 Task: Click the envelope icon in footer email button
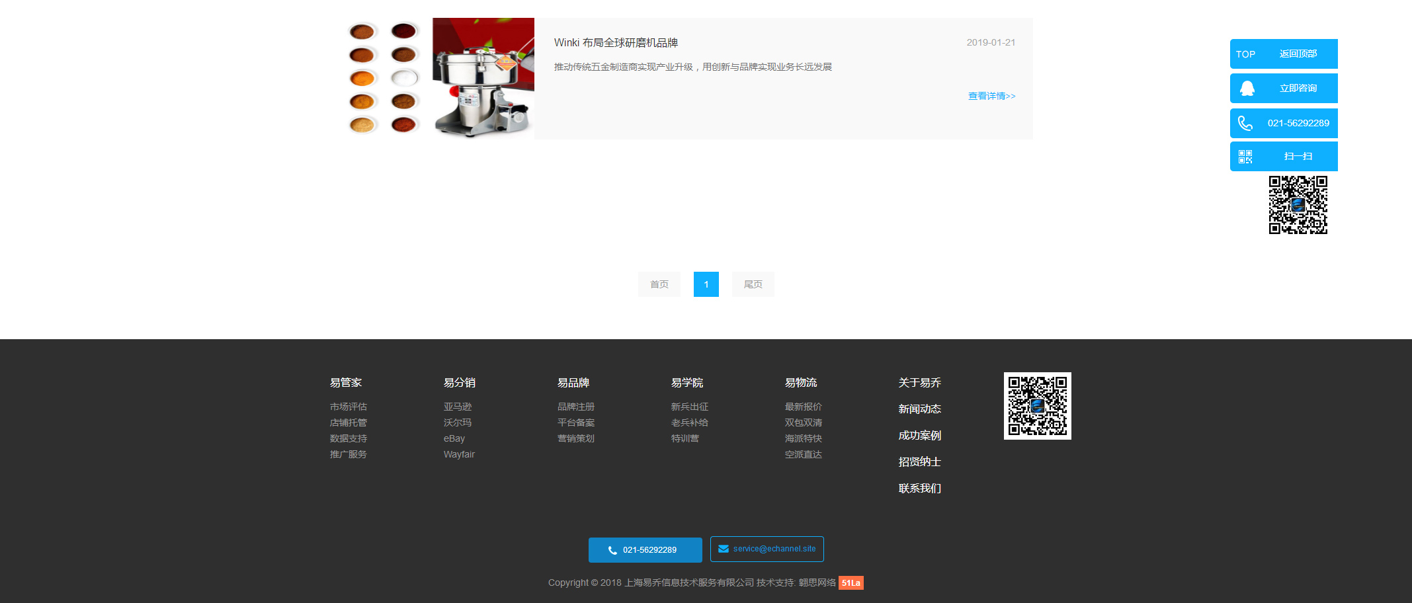(724, 549)
